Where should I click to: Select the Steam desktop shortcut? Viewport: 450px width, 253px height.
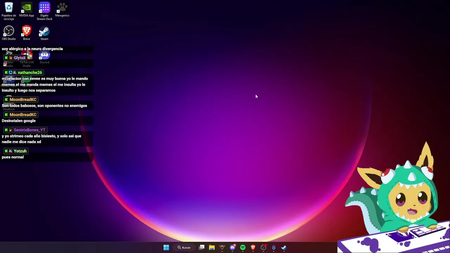coord(44,33)
